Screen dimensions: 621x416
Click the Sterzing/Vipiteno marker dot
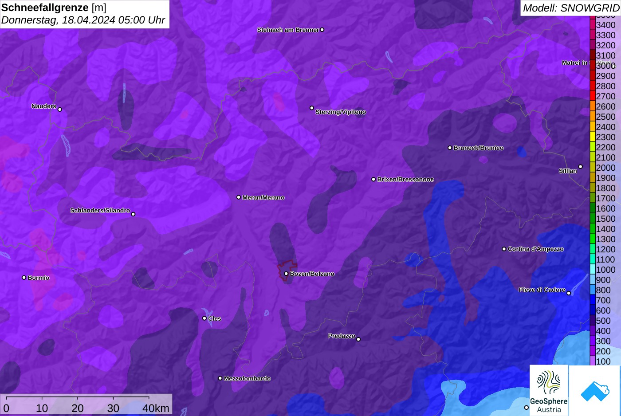(x=312, y=108)
